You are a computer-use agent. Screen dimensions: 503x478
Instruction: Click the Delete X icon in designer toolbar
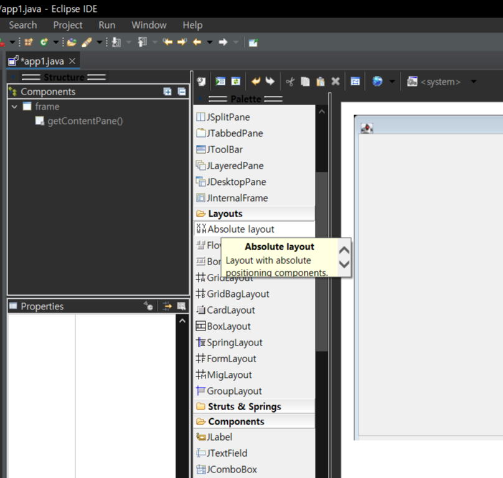tap(336, 82)
